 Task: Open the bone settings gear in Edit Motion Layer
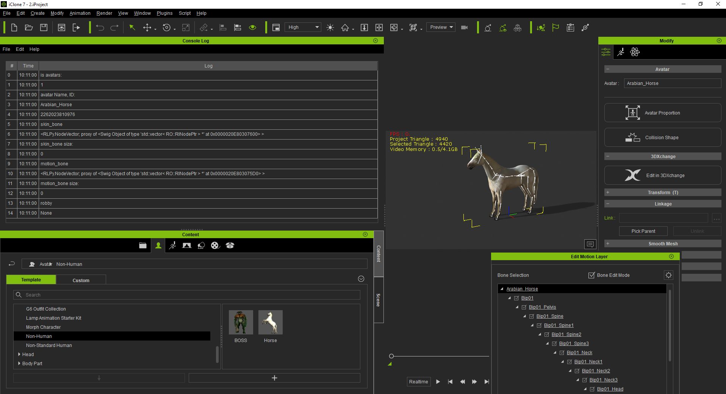tap(669, 275)
